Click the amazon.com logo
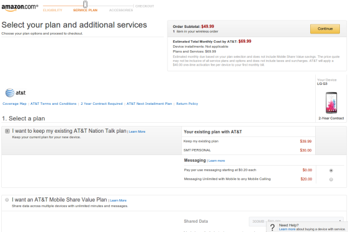This screenshot has width=348, height=232. (20, 7)
